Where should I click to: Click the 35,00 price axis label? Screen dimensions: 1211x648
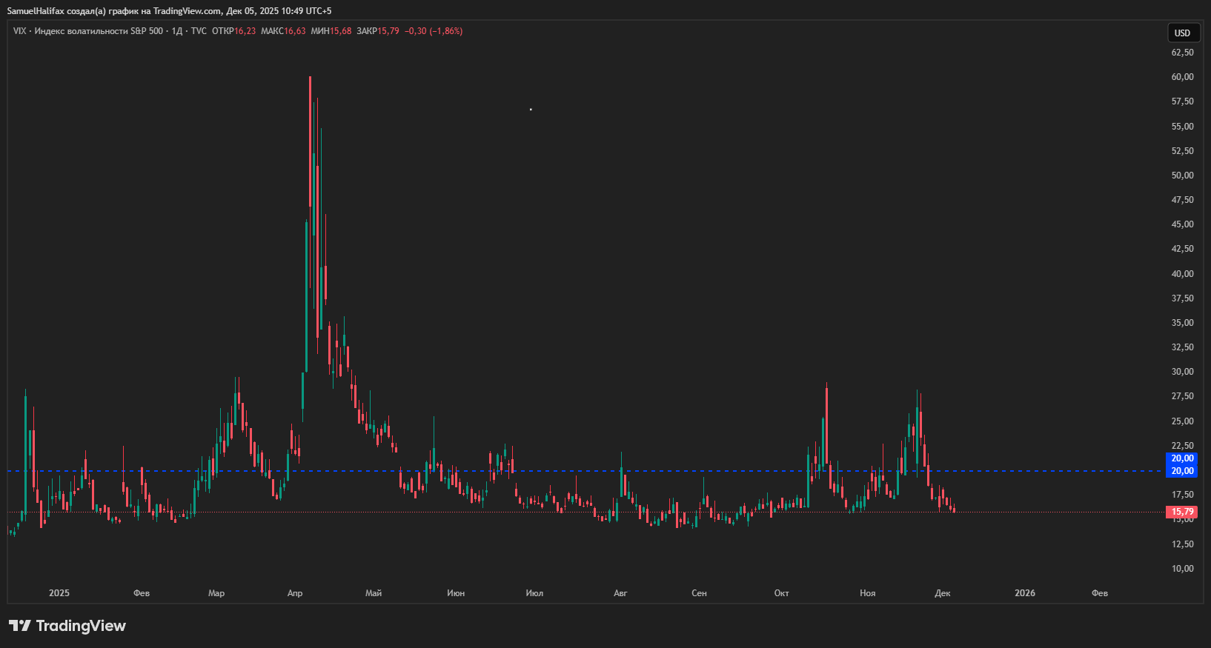click(x=1183, y=323)
